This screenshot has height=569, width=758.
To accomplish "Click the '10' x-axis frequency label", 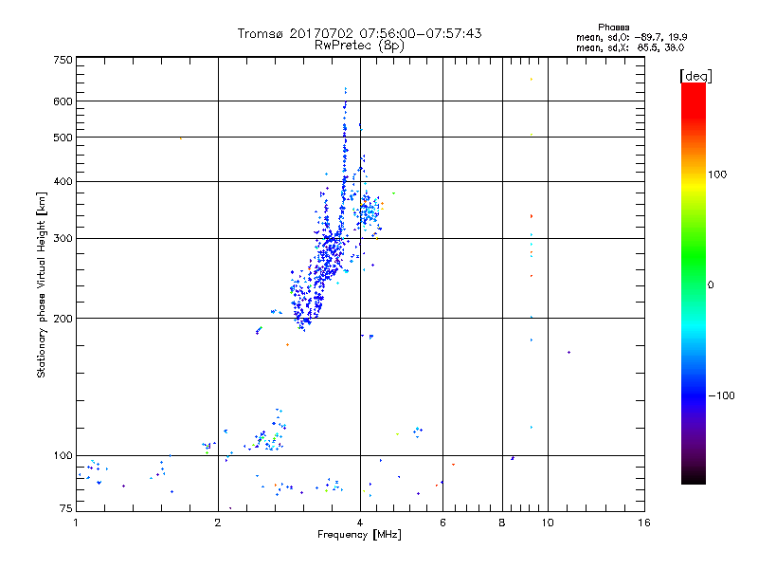I will point(548,523).
